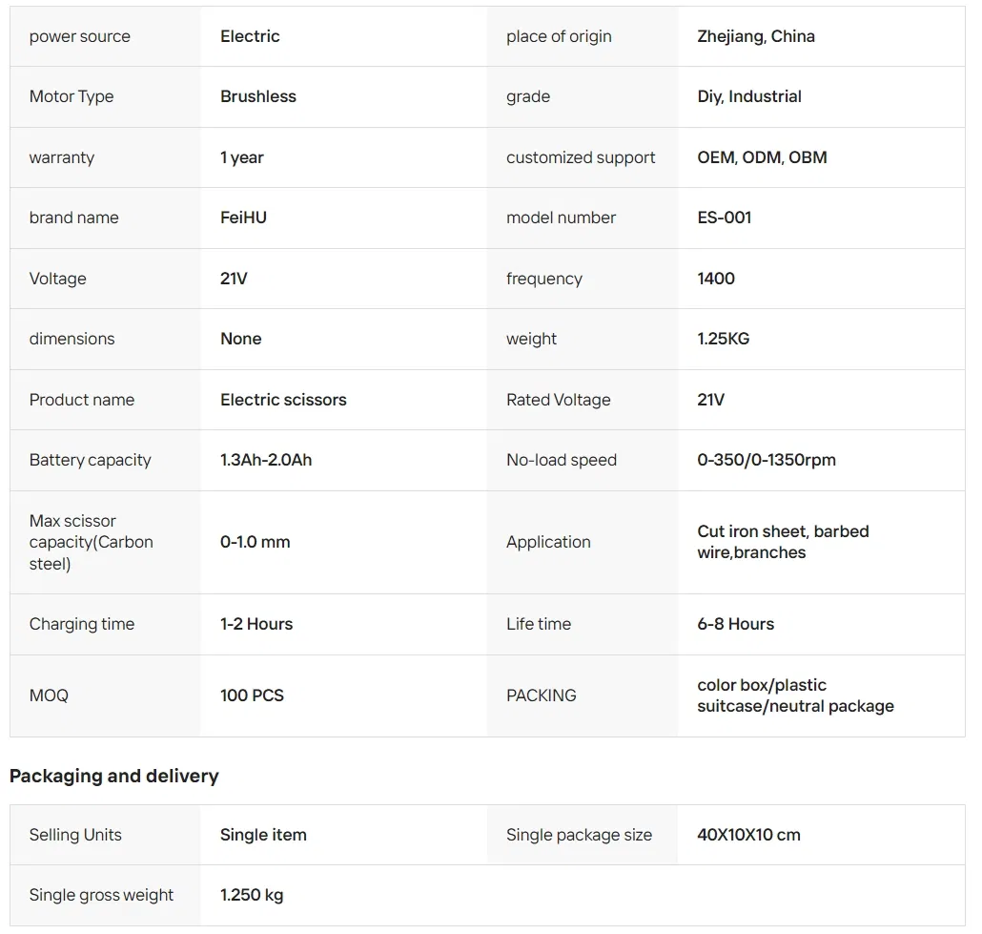Click the '1-2 Hours' charging time value
The height and width of the screenshot is (934, 982).
[256, 624]
